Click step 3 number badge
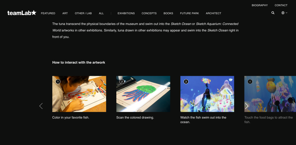 (x=186, y=82)
